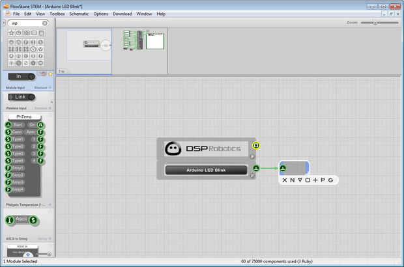Click the green S connector on ASCII component
The height and width of the screenshot is (267, 404).
pos(33,220)
